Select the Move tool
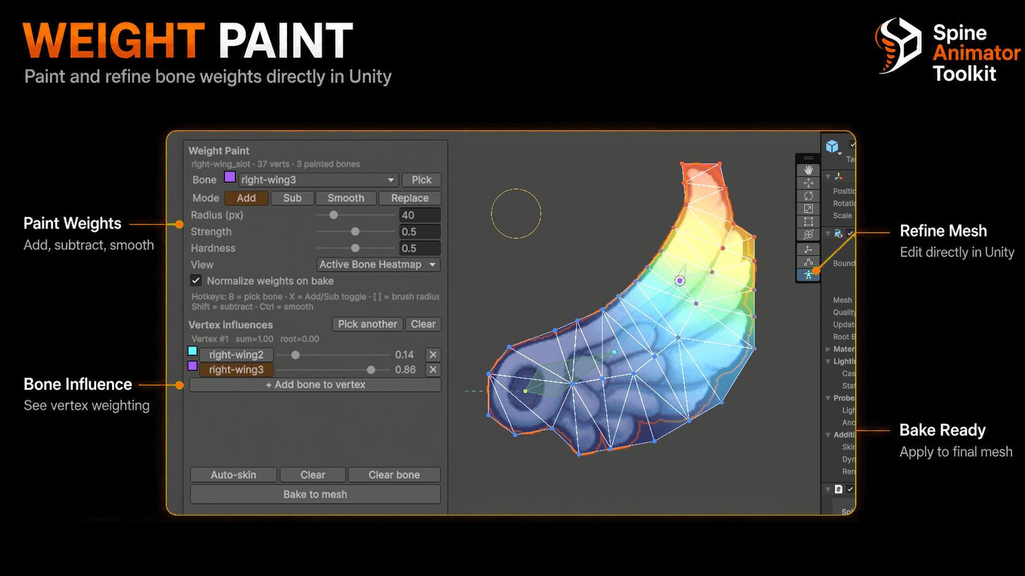The image size is (1025, 576). click(x=808, y=182)
